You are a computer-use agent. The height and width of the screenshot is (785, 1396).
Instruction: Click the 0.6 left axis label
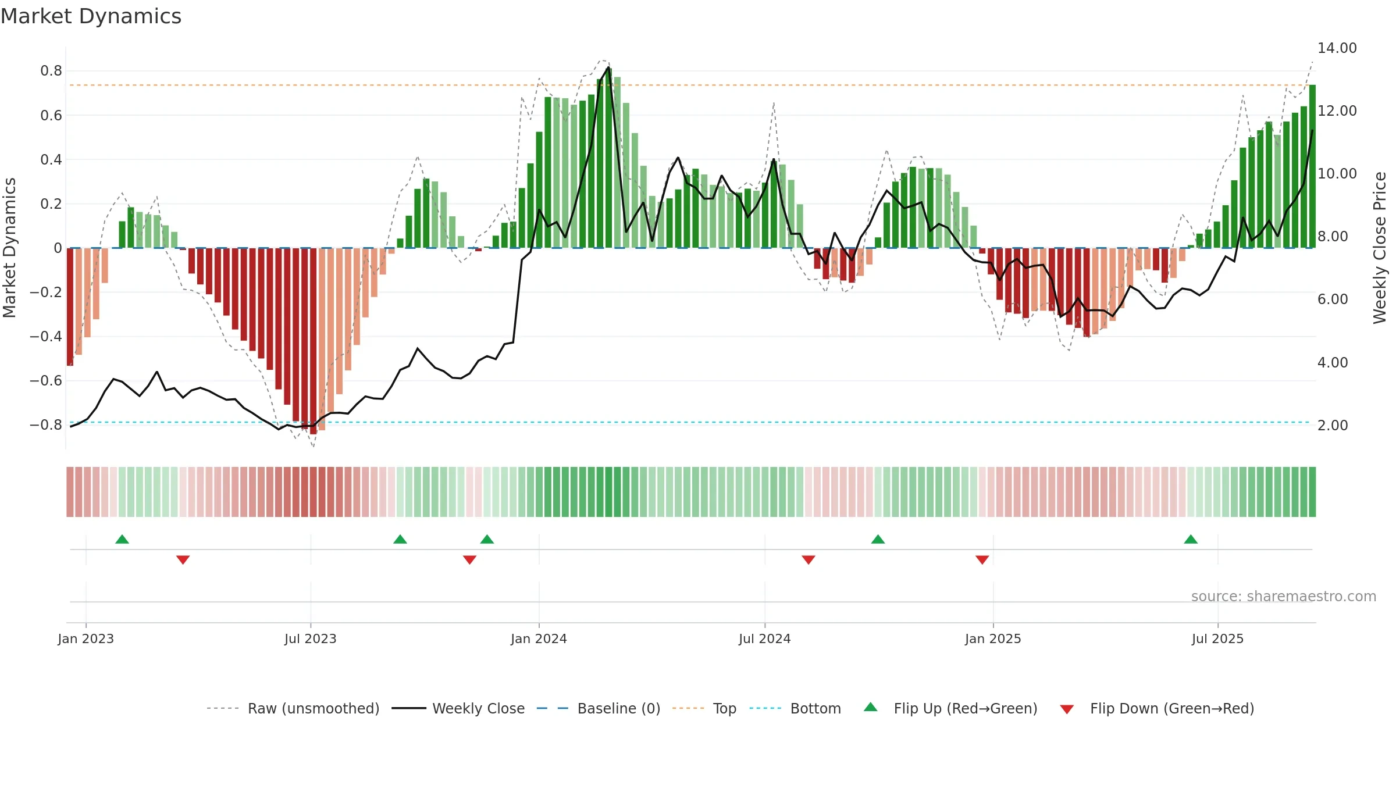click(x=51, y=115)
